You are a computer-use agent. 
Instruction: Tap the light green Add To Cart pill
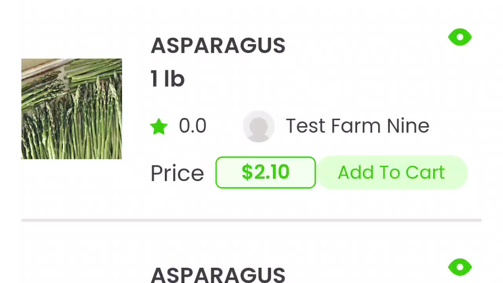click(391, 173)
